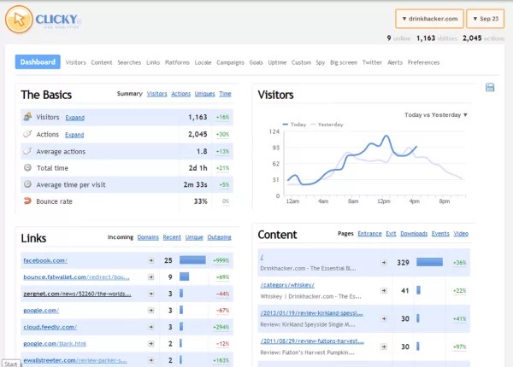
Task: Click the arrow icon in ewallstreeter.com row
Action: (150, 360)
